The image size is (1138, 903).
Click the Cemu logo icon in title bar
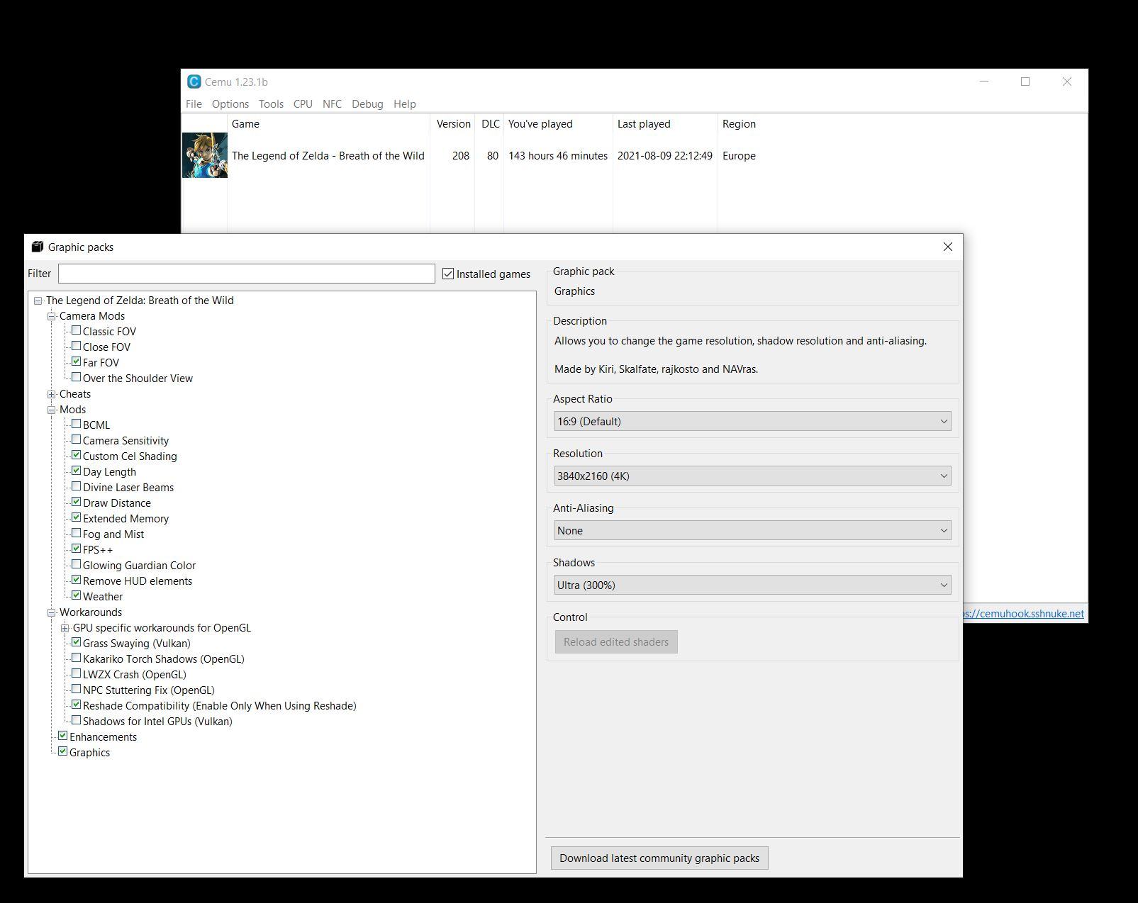[194, 82]
